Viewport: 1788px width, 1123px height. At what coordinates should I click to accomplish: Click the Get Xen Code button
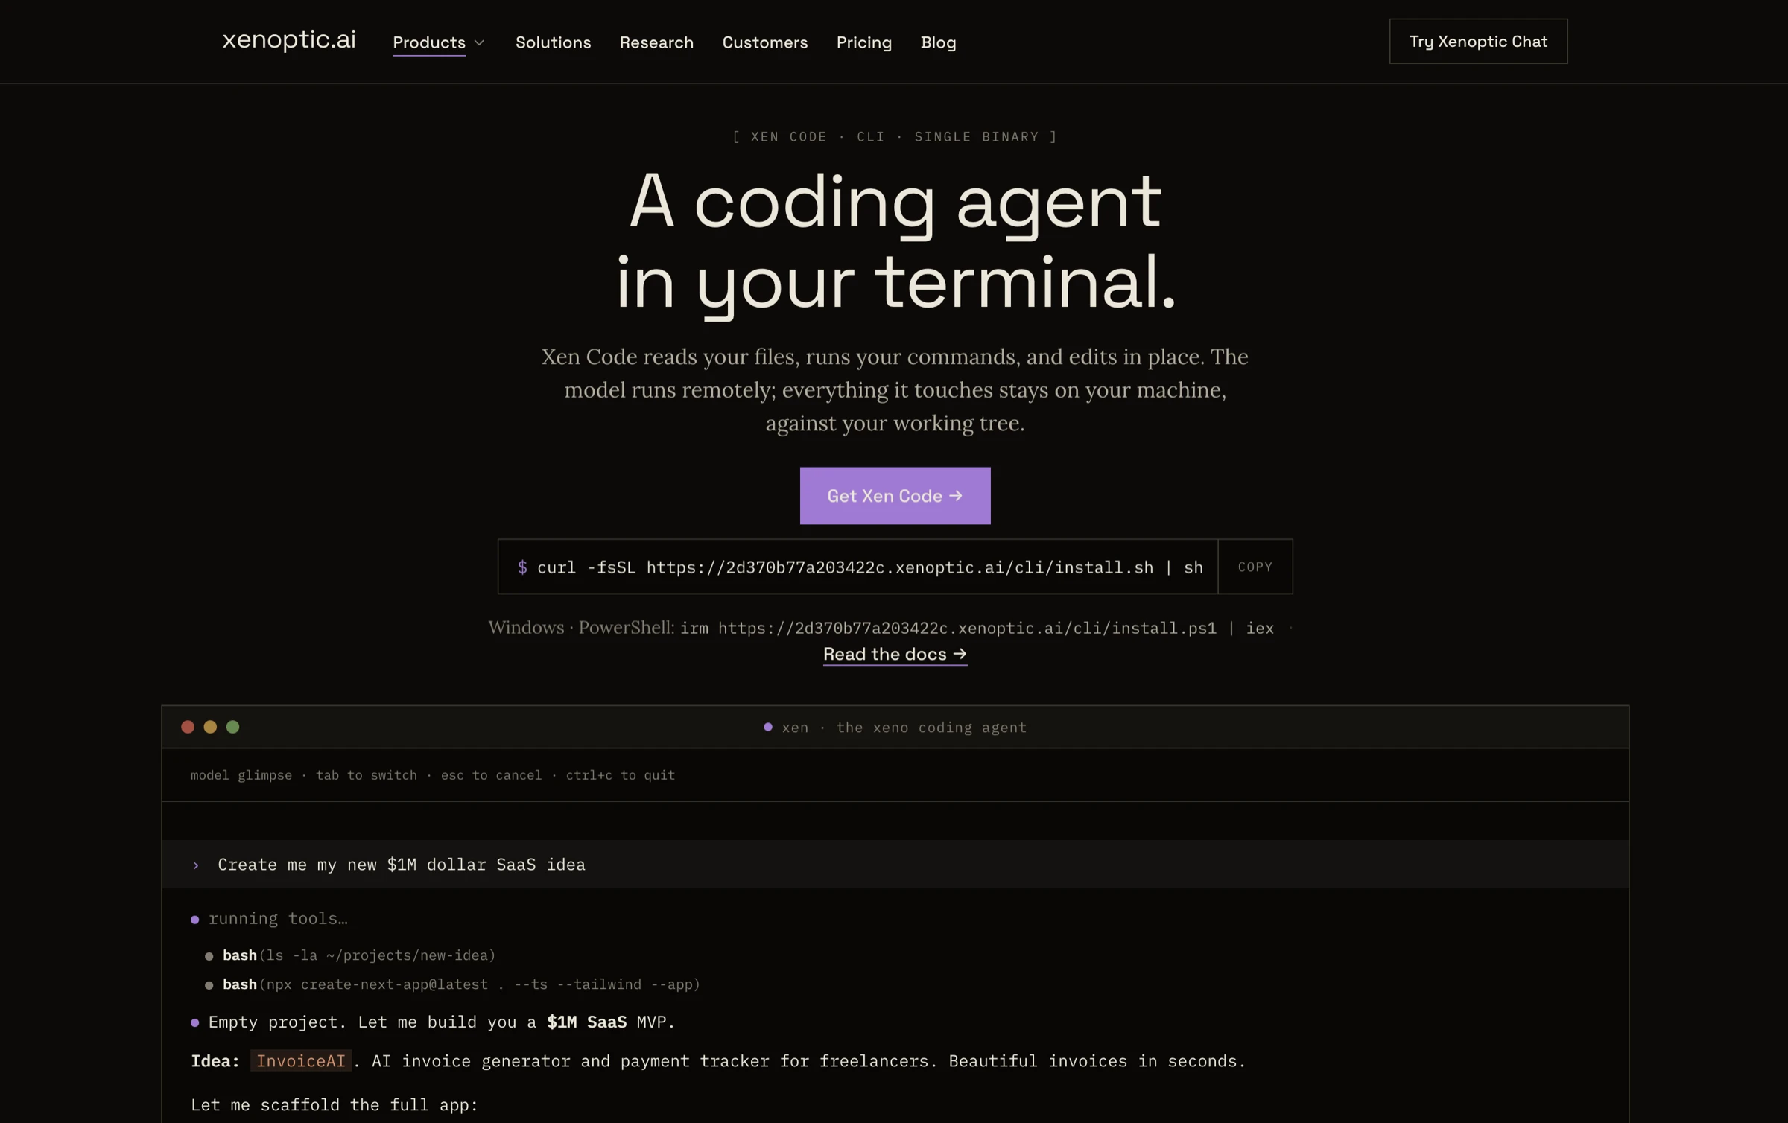point(895,496)
